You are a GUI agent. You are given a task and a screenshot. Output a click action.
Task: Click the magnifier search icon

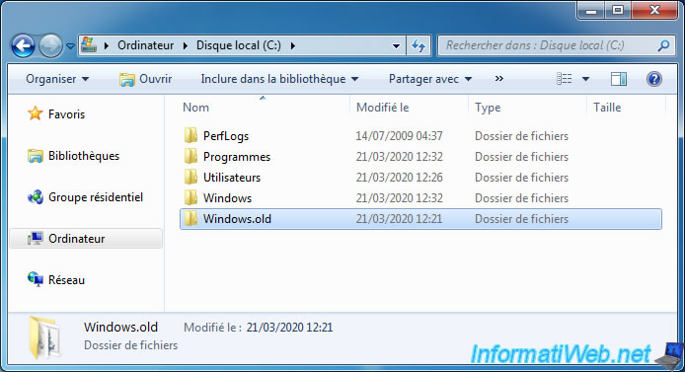click(663, 45)
